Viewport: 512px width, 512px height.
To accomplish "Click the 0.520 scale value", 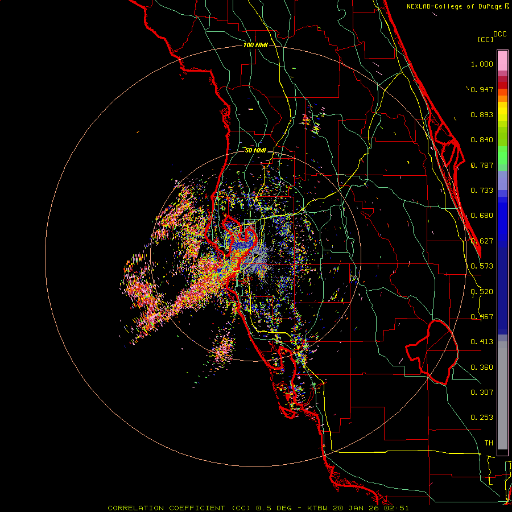I will click(x=482, y=292).
